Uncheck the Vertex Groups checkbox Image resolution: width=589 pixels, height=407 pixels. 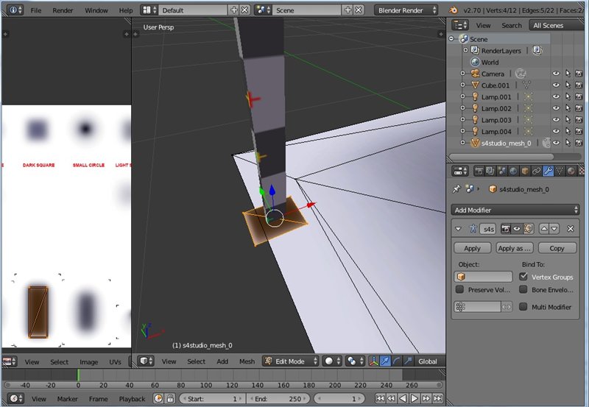523,277
